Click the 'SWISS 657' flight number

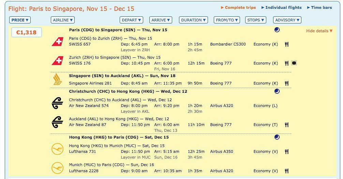point(80,44)
